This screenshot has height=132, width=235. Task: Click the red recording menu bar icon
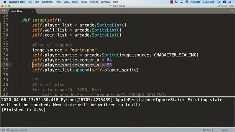[172, 2]
